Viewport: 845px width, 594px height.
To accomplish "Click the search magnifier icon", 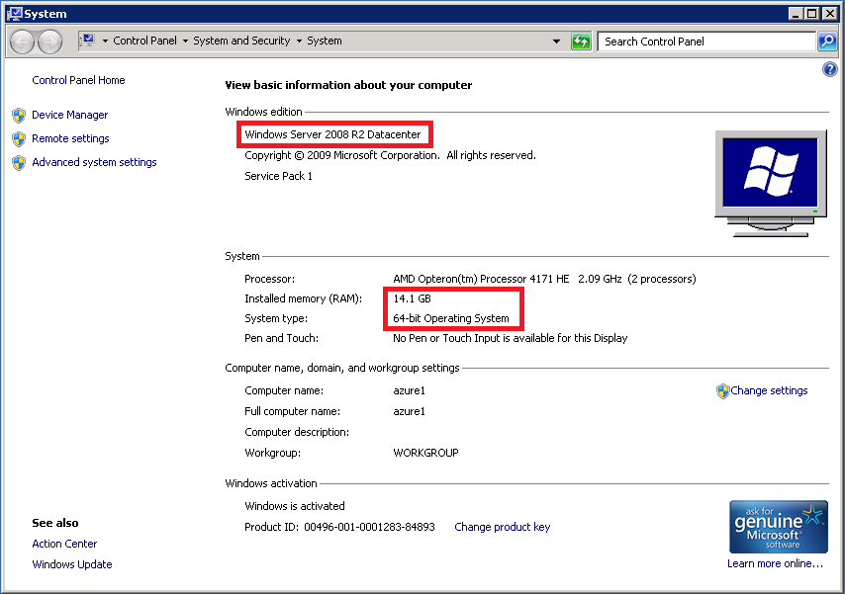I will (826, 42).
